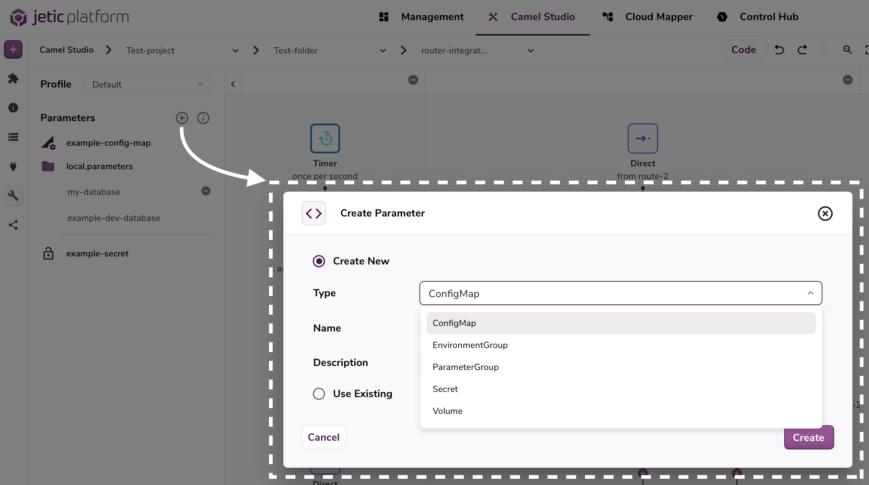Select the Create New radio button

(319, 261)
